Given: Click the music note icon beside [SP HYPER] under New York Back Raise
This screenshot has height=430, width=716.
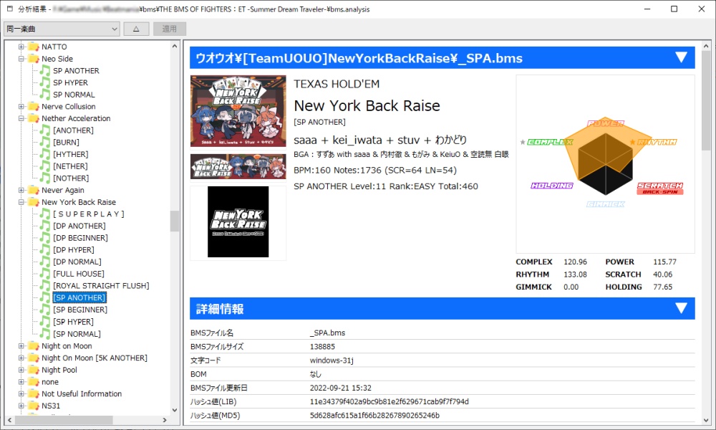Looking at the screenshot, I should point(44,322).
